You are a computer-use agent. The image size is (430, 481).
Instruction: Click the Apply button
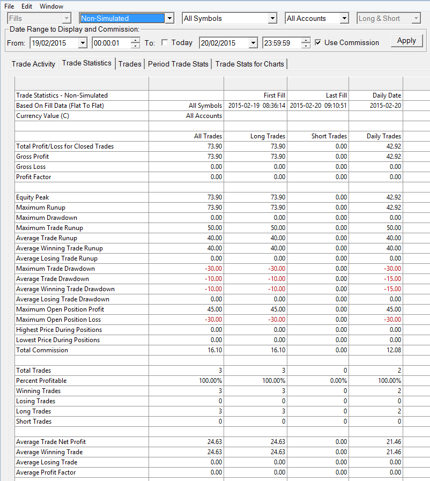point(407,41)
